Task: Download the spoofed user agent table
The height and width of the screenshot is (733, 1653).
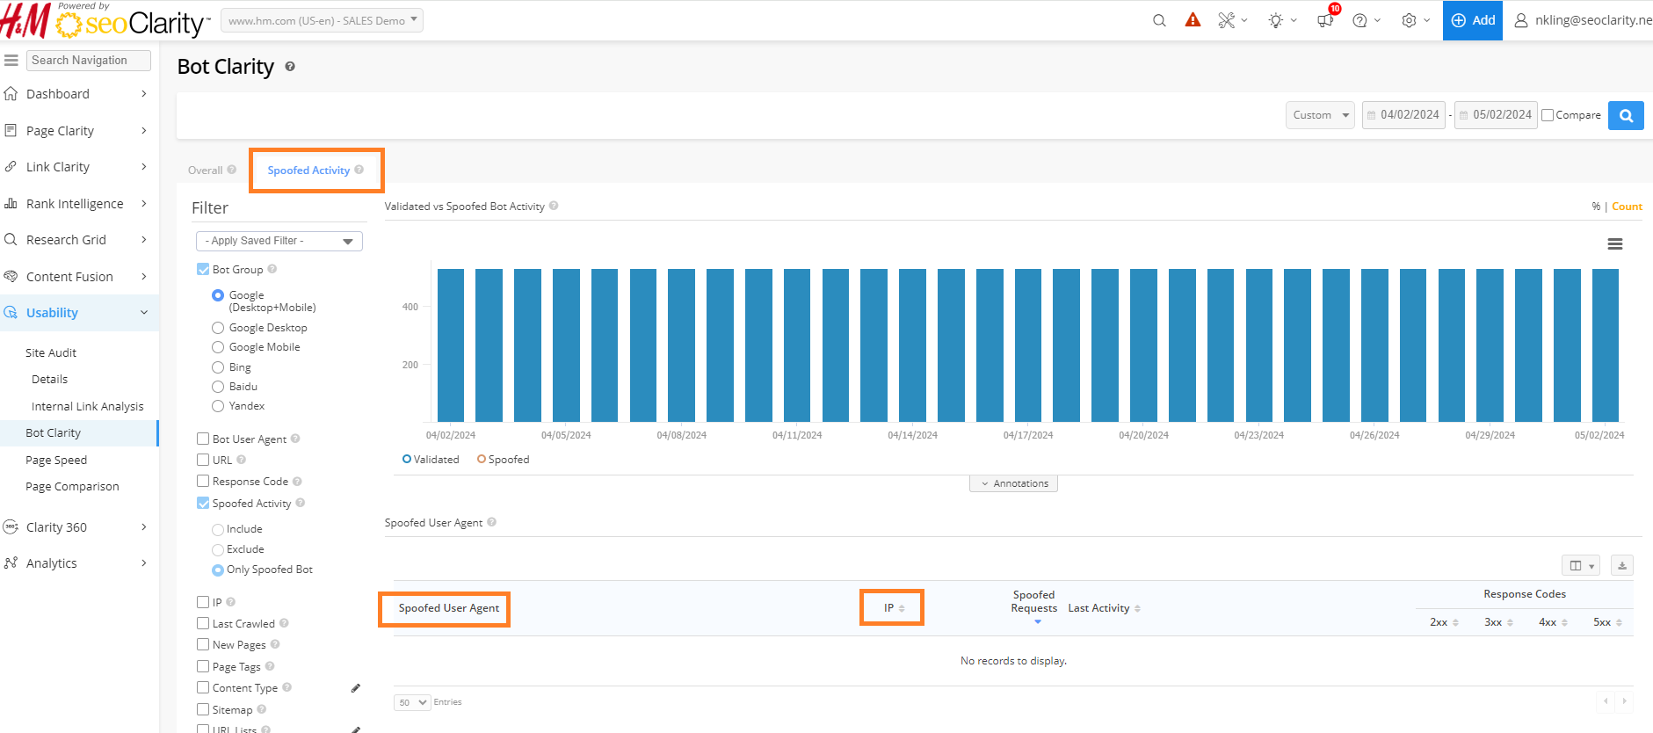Action: tap(1622, 565)
